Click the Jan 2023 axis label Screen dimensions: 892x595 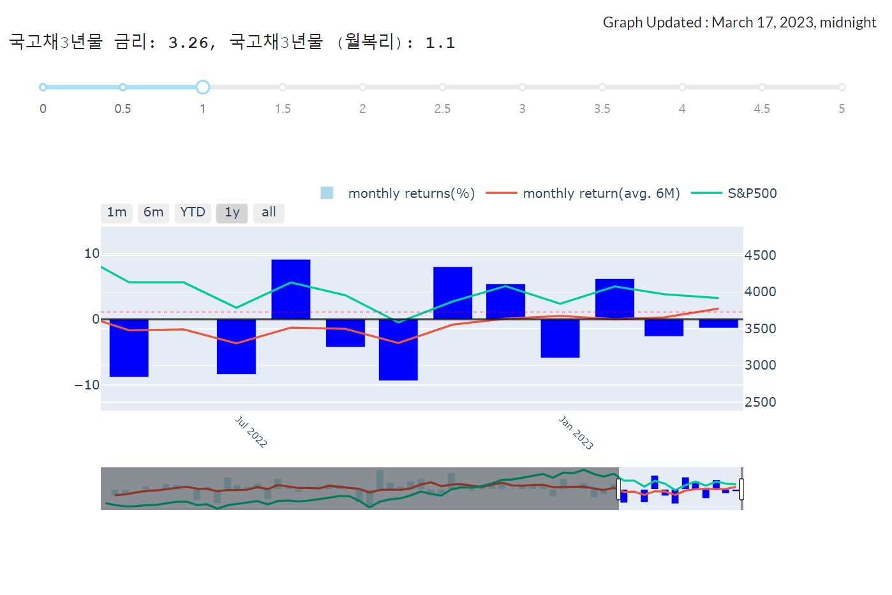(576, 433)
